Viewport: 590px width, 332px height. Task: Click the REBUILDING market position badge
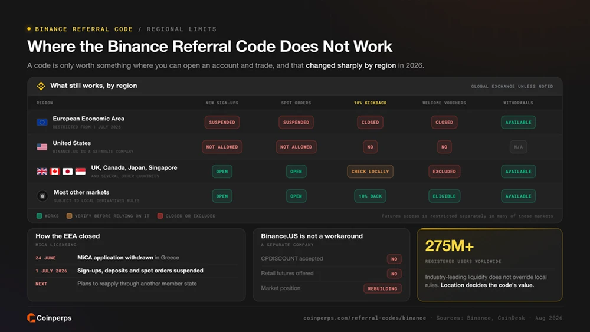tap(383, 288)
